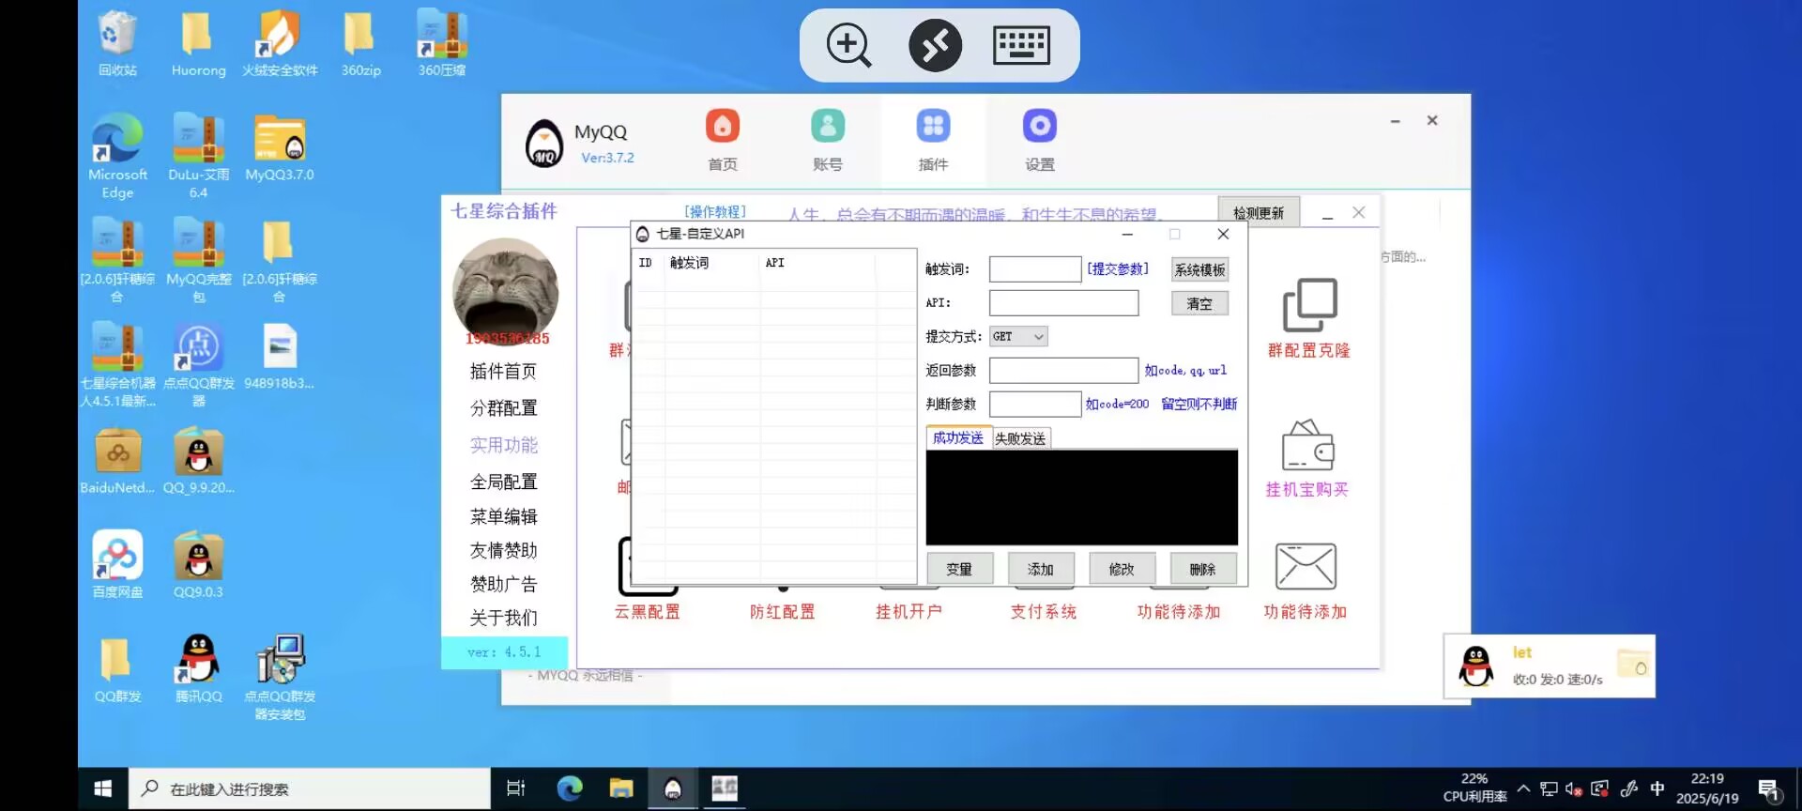The height and width of the screenshot is (811, 1802).
Task: Click the envelope 功能待添加 icon
Action: click(x=1306, y=567)
